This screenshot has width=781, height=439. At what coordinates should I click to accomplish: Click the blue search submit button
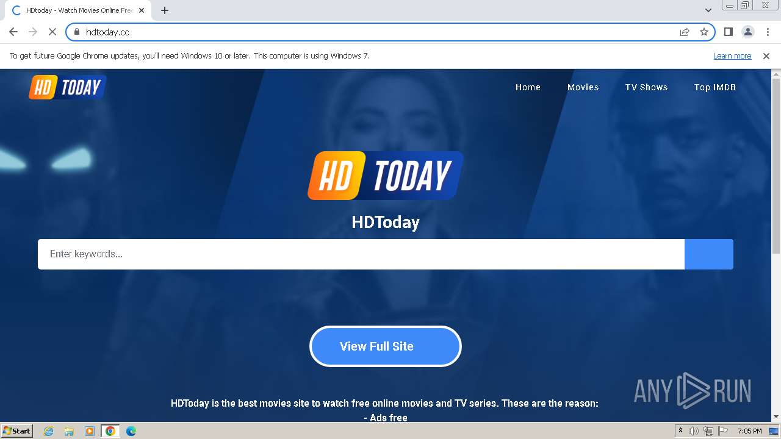709,254
